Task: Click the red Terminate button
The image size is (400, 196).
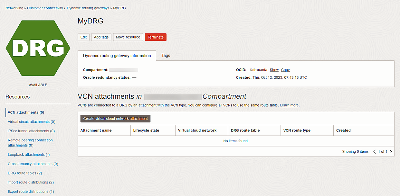Action: click(x=156, y=37)
